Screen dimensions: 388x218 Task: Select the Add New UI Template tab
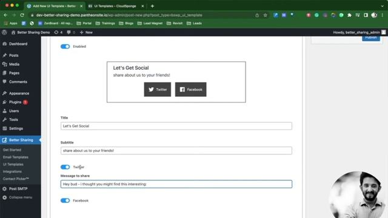pyautogui.click(x=55, y=6)
